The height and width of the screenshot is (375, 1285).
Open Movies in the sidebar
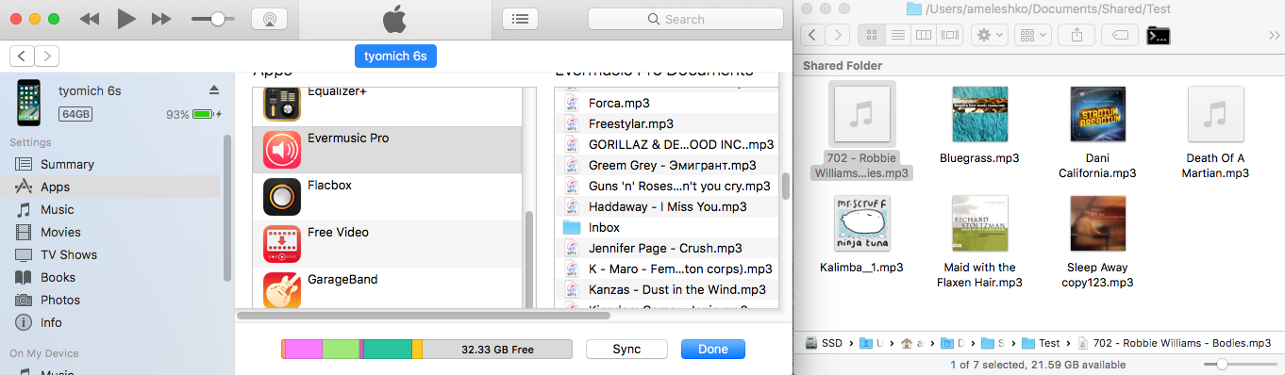click(x=60, y=232)
